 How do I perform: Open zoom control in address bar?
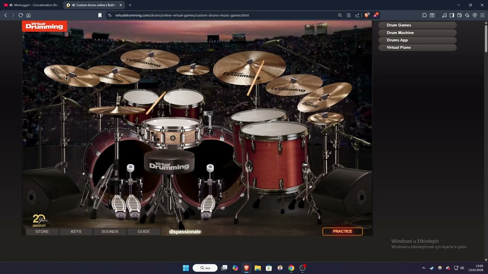[340, 15]
